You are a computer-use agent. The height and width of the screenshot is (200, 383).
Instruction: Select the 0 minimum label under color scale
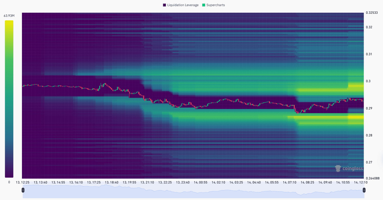tap(9, 182)
